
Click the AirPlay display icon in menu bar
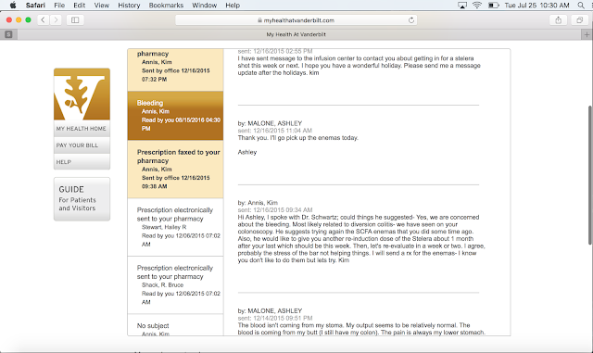[x=462, y=6]
